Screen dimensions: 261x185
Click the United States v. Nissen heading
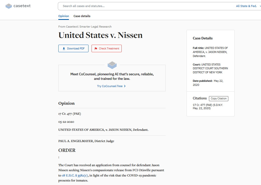(x=100, y=35)
